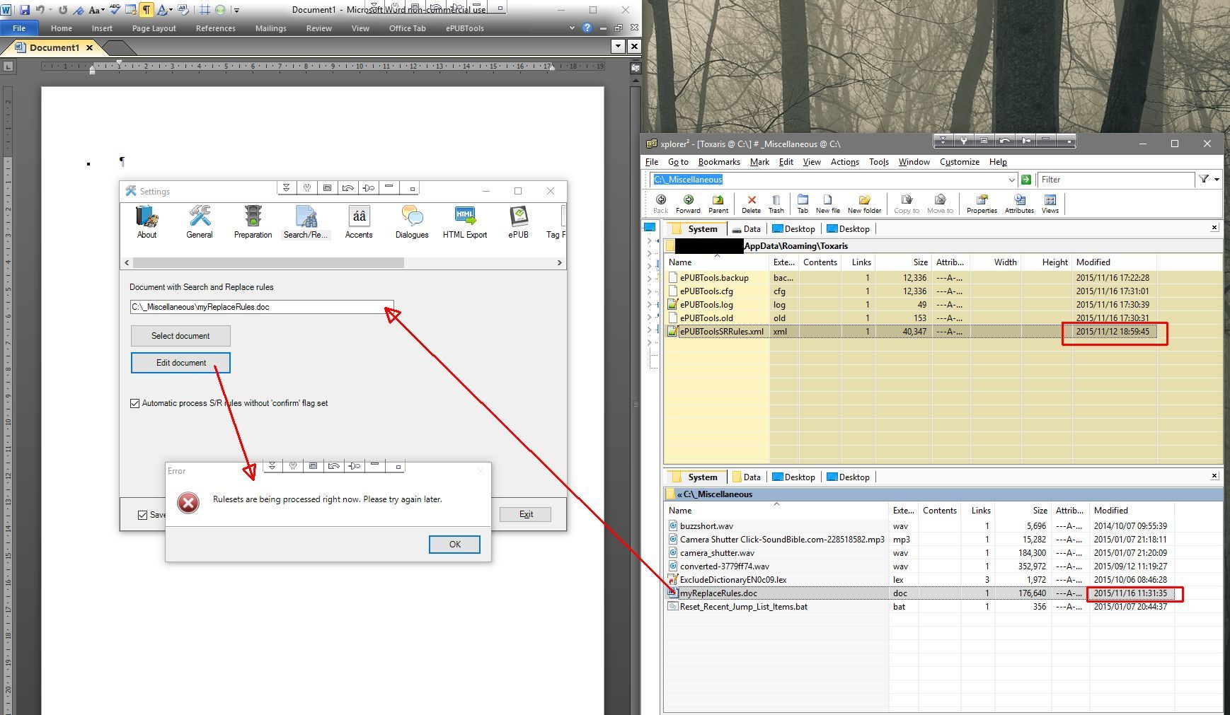Create New folder in xplorer²
Screen dimensions: 1230x715
pos(865,204)
